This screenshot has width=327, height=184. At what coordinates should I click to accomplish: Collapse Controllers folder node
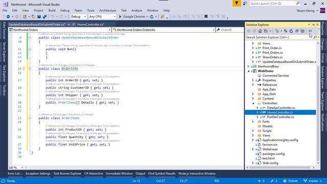253,103
